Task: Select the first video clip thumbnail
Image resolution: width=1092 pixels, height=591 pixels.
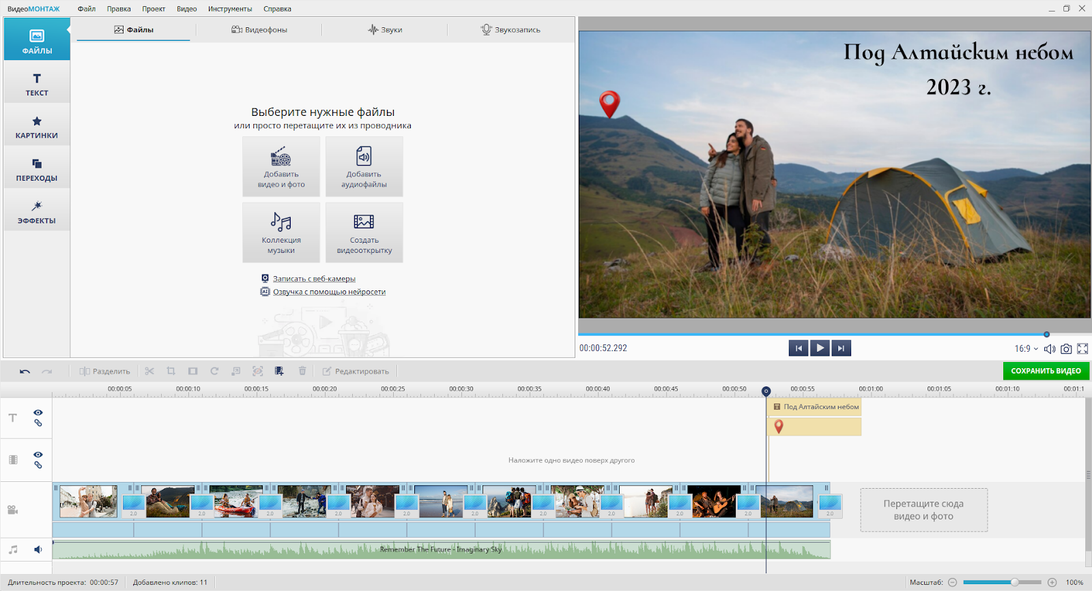Action: point(88,502)
